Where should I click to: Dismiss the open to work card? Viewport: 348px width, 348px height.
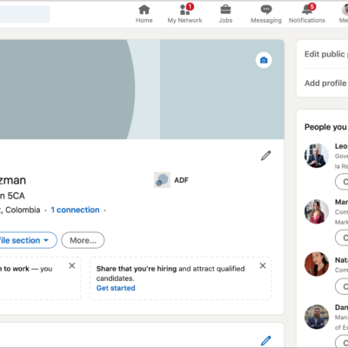(72, 265)
